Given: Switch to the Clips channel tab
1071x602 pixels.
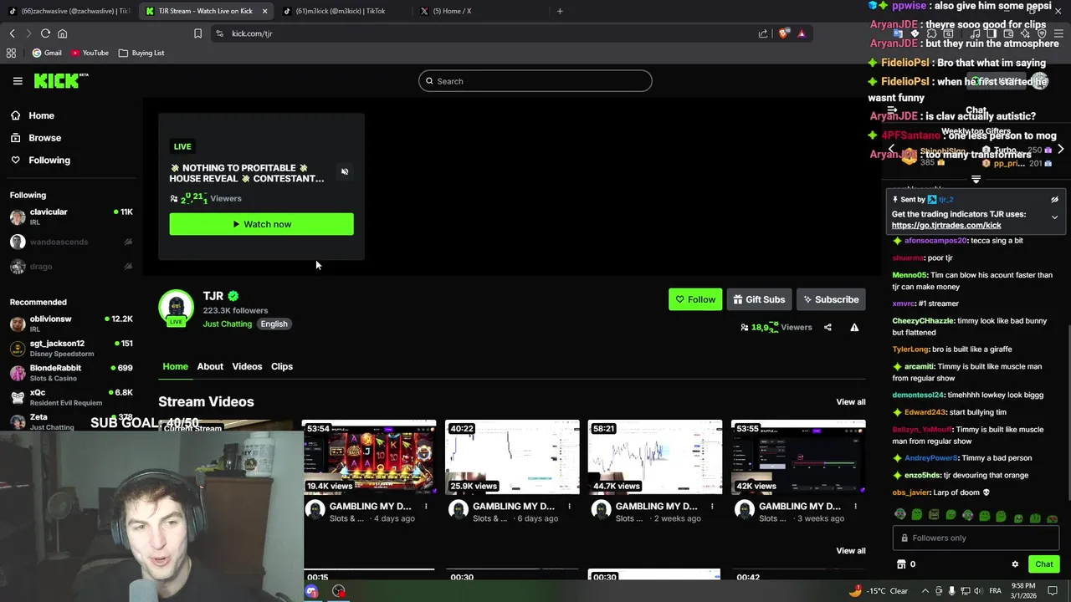Looking at the screenshot, I should click(282, 366).
